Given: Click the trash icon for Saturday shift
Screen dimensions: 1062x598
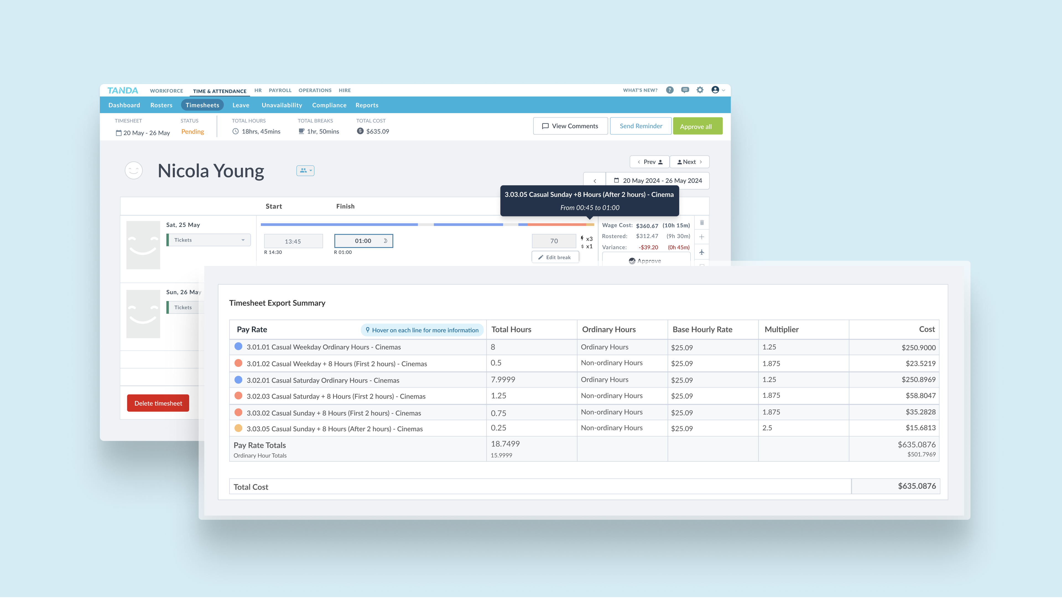Looking at the screenshot, I should (702, 223).
